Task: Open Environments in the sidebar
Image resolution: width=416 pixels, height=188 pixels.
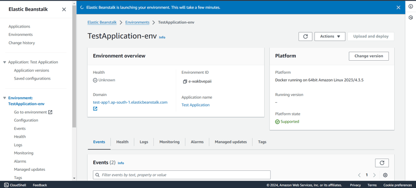Action: coord(21,35)
